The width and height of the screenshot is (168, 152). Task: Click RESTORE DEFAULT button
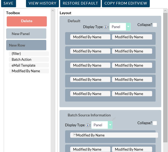[80, 3]
